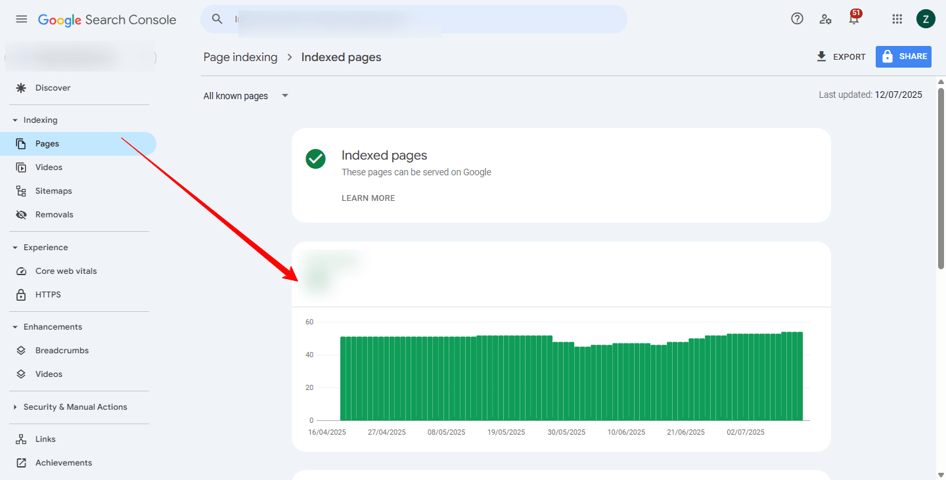The height and width of the screenshot is (480, 946).
Task: Click the last green bar in chart
Action: coord(800,376)
